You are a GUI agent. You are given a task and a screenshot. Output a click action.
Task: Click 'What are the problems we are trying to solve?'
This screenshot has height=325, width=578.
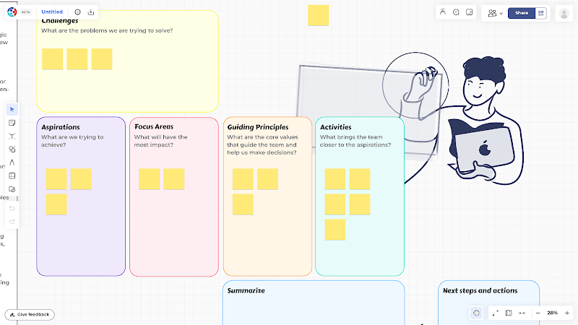point(107,30)
